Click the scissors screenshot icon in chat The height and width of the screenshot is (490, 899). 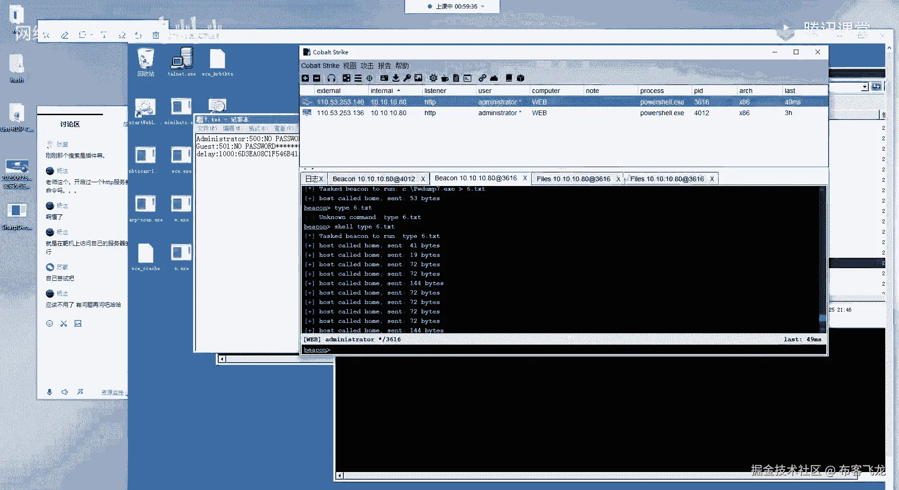[x=64, y=323]
